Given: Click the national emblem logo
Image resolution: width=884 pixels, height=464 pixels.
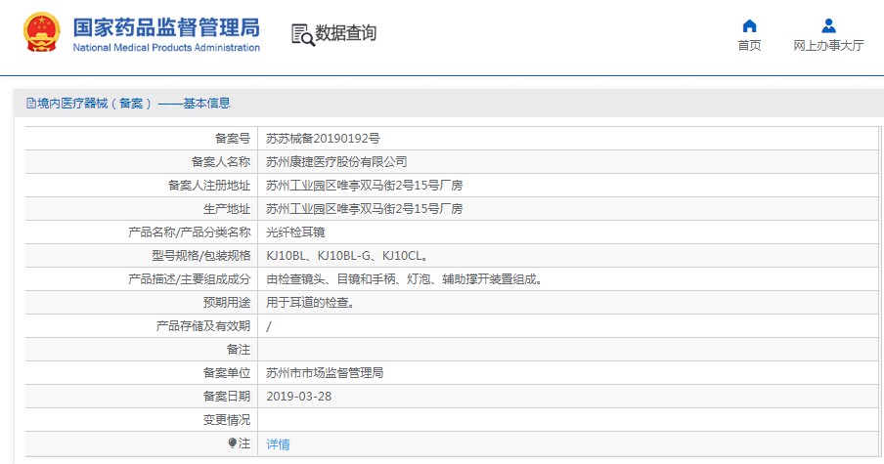Looking at the screenshot, I should [x=41, y=32].
